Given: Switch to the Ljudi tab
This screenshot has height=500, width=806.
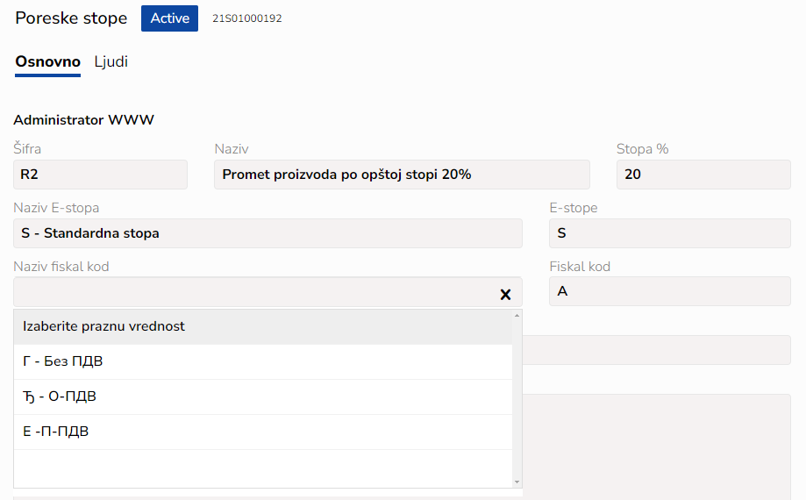Looking at the screenshot, I should pos(111,62).
